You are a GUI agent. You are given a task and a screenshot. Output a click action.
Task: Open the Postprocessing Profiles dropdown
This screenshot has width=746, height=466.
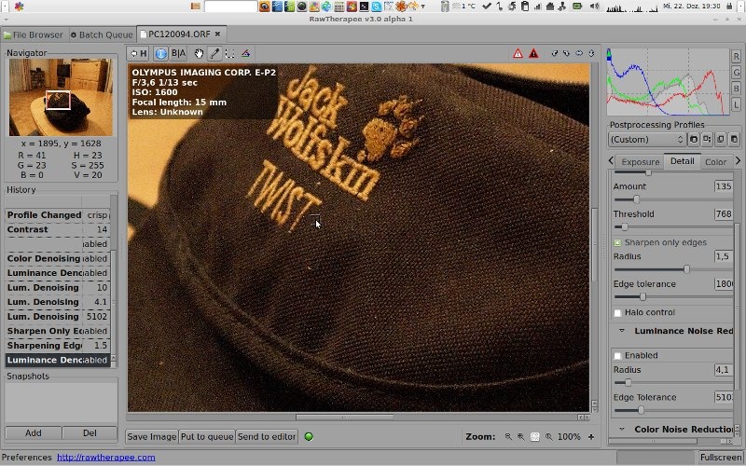(x=645, y=139)
